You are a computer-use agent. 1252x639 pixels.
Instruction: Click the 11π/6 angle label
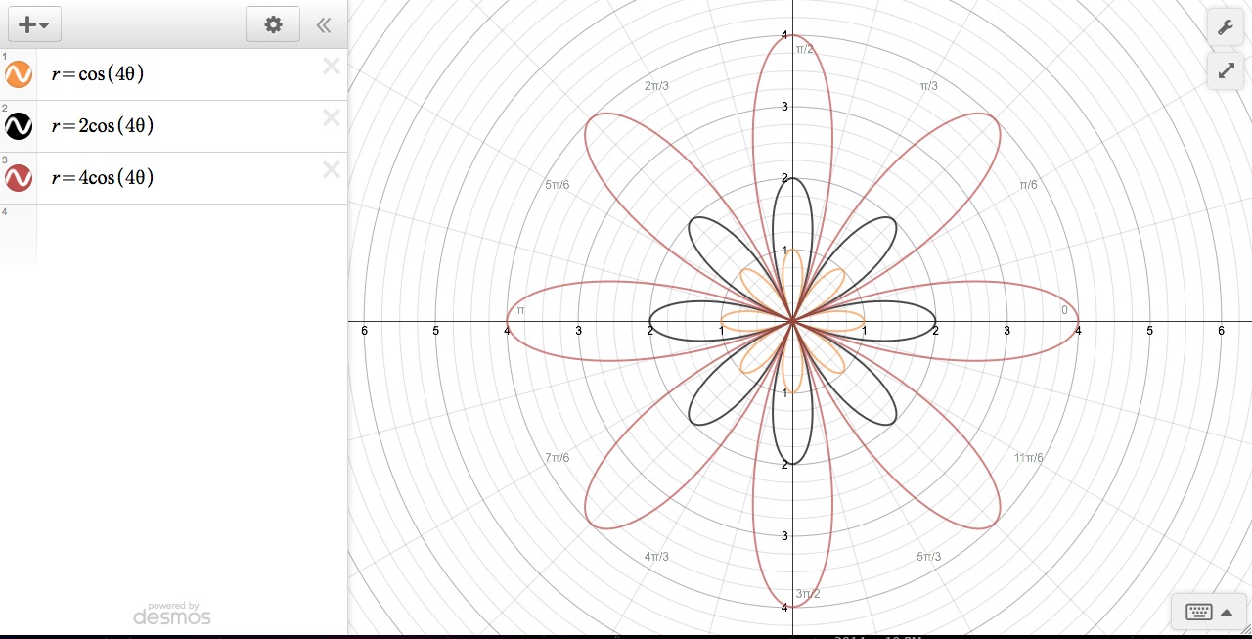click(x=1029, y=457)
